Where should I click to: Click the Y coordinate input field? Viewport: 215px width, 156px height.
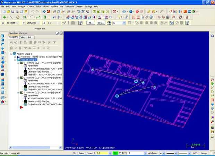pyautogui.click(x=33, y=23)
